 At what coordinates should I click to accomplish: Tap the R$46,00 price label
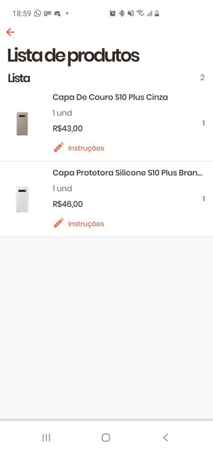click(x=67, y=204)
